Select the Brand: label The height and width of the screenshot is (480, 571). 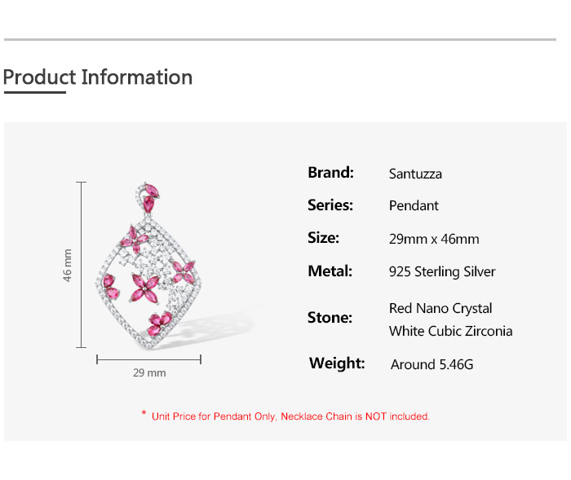point(330,173)
